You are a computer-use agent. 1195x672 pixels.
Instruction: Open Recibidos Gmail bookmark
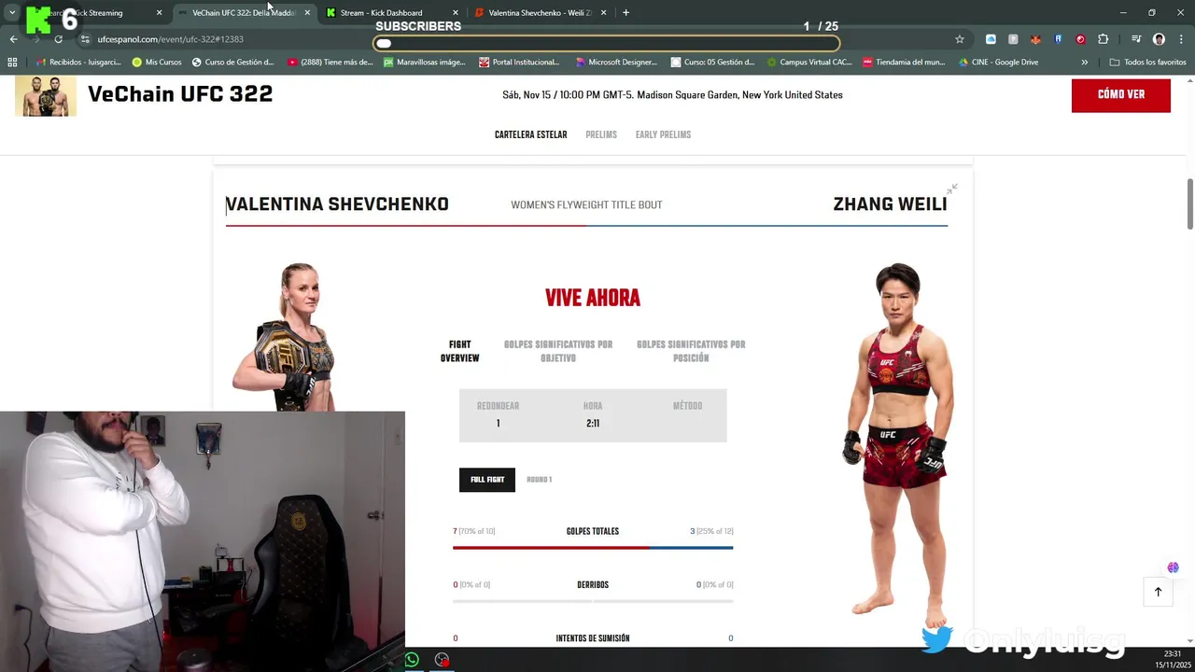[x=77, y=63]
